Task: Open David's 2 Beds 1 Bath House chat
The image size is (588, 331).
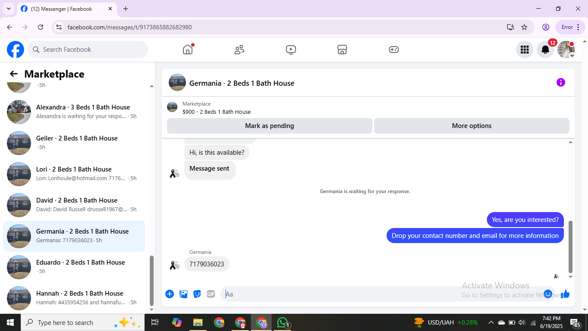Action: tap(74, 205)
